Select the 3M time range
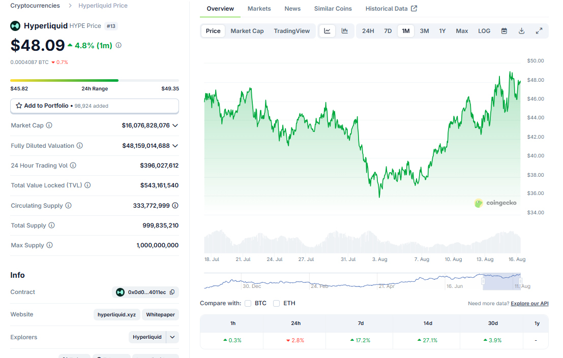 424,31
